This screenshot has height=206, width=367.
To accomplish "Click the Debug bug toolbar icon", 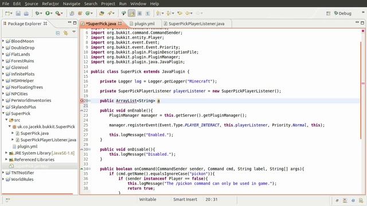I will [x=37, y=13].
